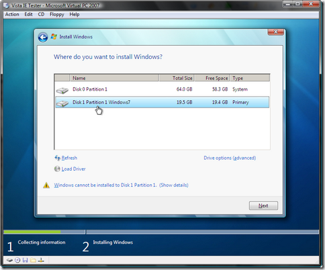The width and height of the screenshot is (325, 270).
Task: Click the System type cell
Action: coord(240,89)
